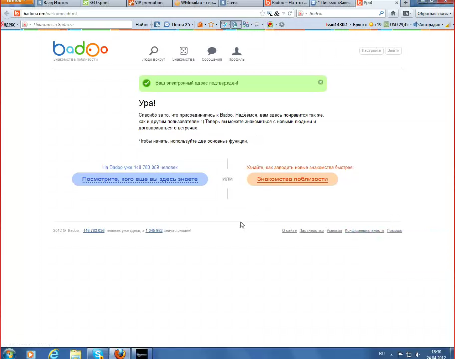Click the Найти button
Screen dimensions: 455x359
(141, 24)
